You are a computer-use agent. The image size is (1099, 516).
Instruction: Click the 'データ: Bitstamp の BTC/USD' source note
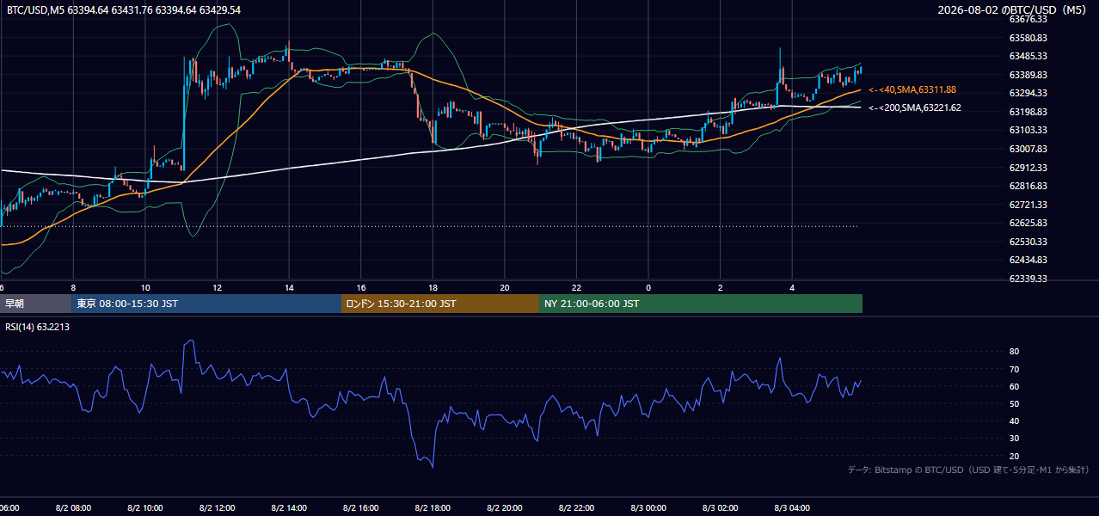pos(968,470)
